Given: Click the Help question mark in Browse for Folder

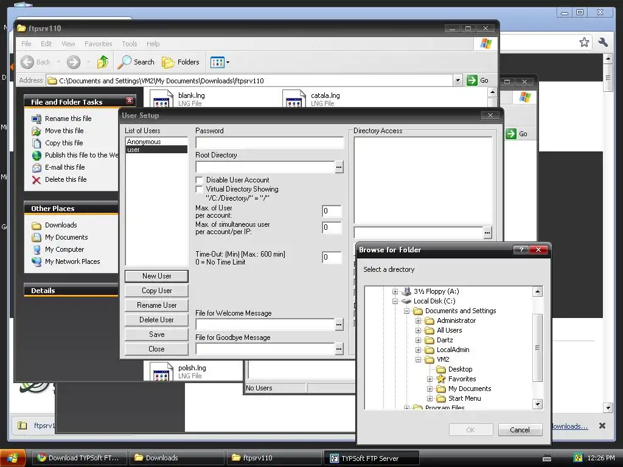Looking at the screenshot, I should pyautogui.click(x=521, y=249).
